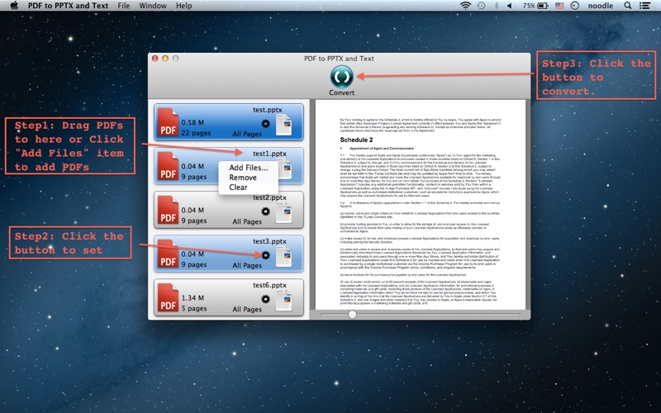The height and width of the screenshot is (413, 661).
Task: Click the PDF preview page
Action: (x=421, y=205)
